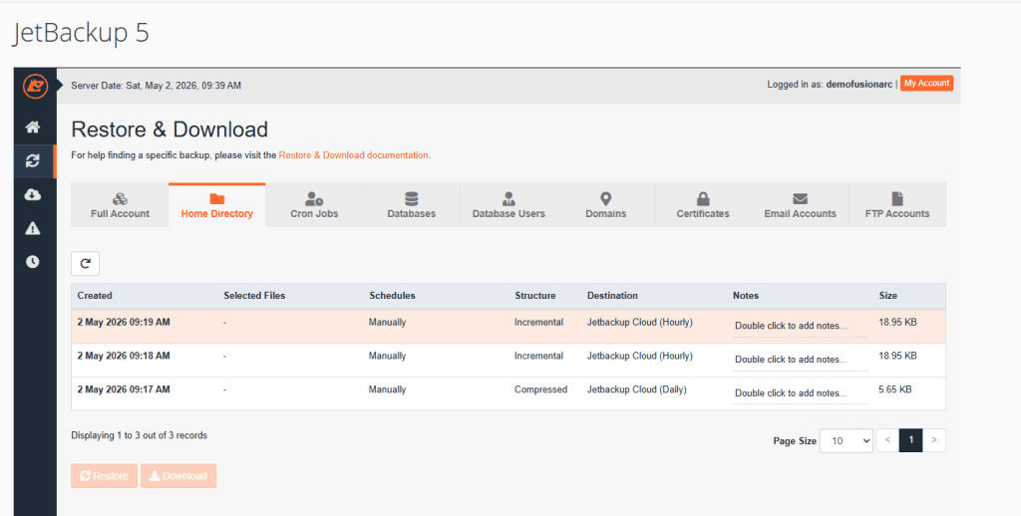Switch to the Email Accounts tab
Viewport: 1021px width, 516px height.
tap(801, 205)
